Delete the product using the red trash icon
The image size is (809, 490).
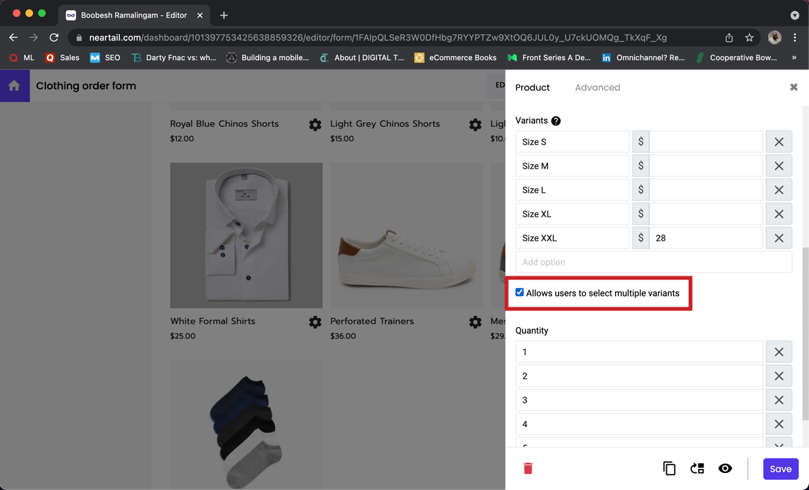click(x=528, y=469)
